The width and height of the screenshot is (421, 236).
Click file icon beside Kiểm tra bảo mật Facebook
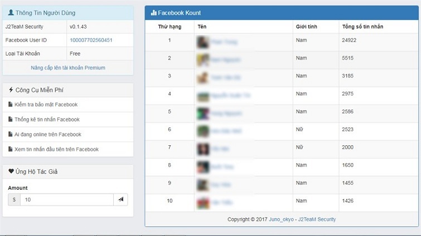click(x=11, y=105)
